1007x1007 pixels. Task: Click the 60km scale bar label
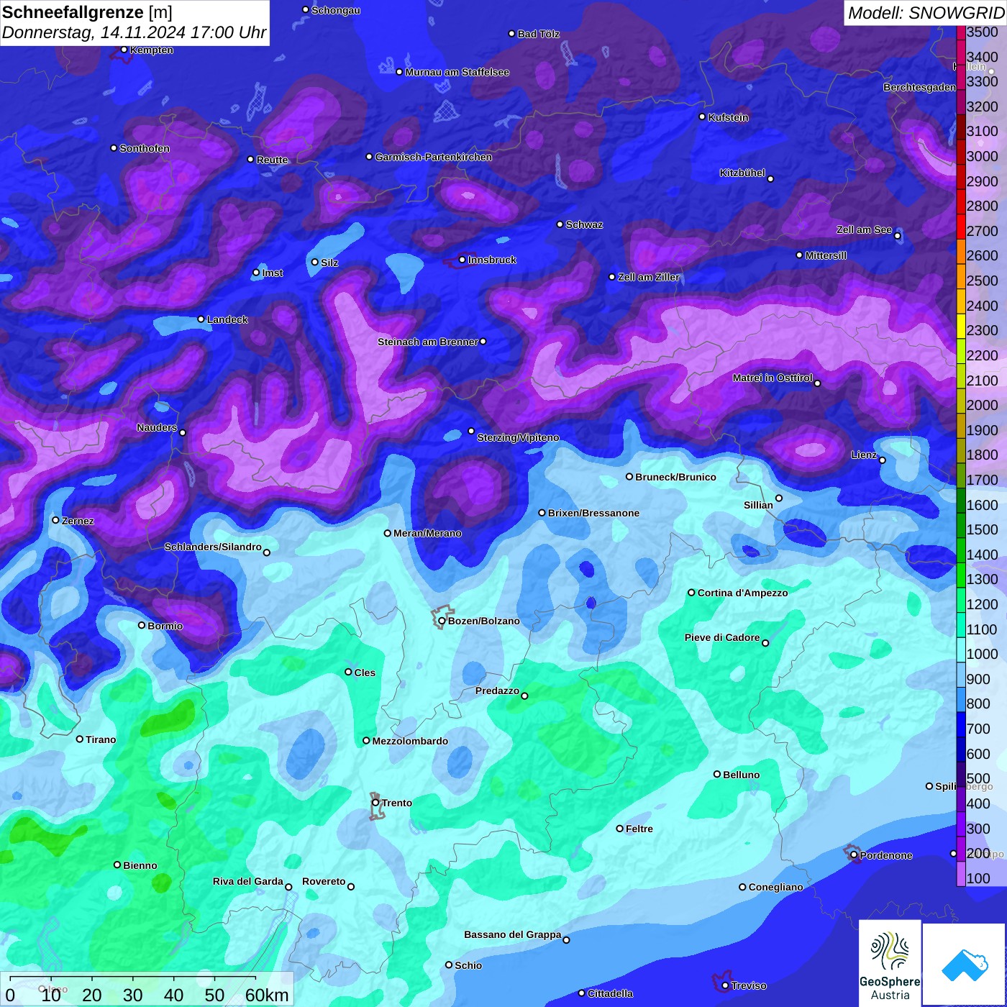coord(267,995)
